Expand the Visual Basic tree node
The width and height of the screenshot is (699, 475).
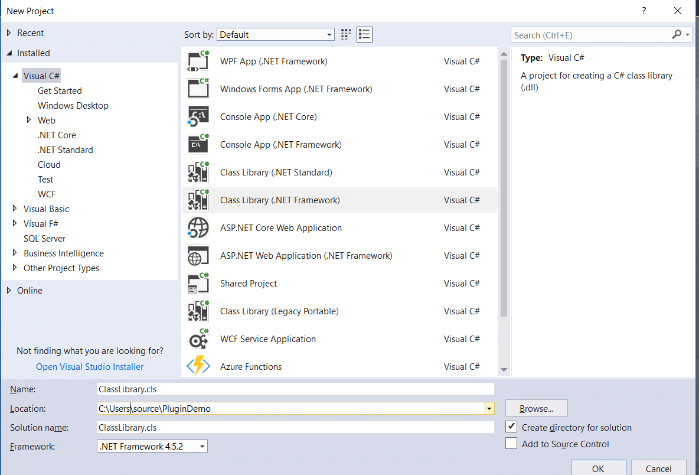click(15, 209)
